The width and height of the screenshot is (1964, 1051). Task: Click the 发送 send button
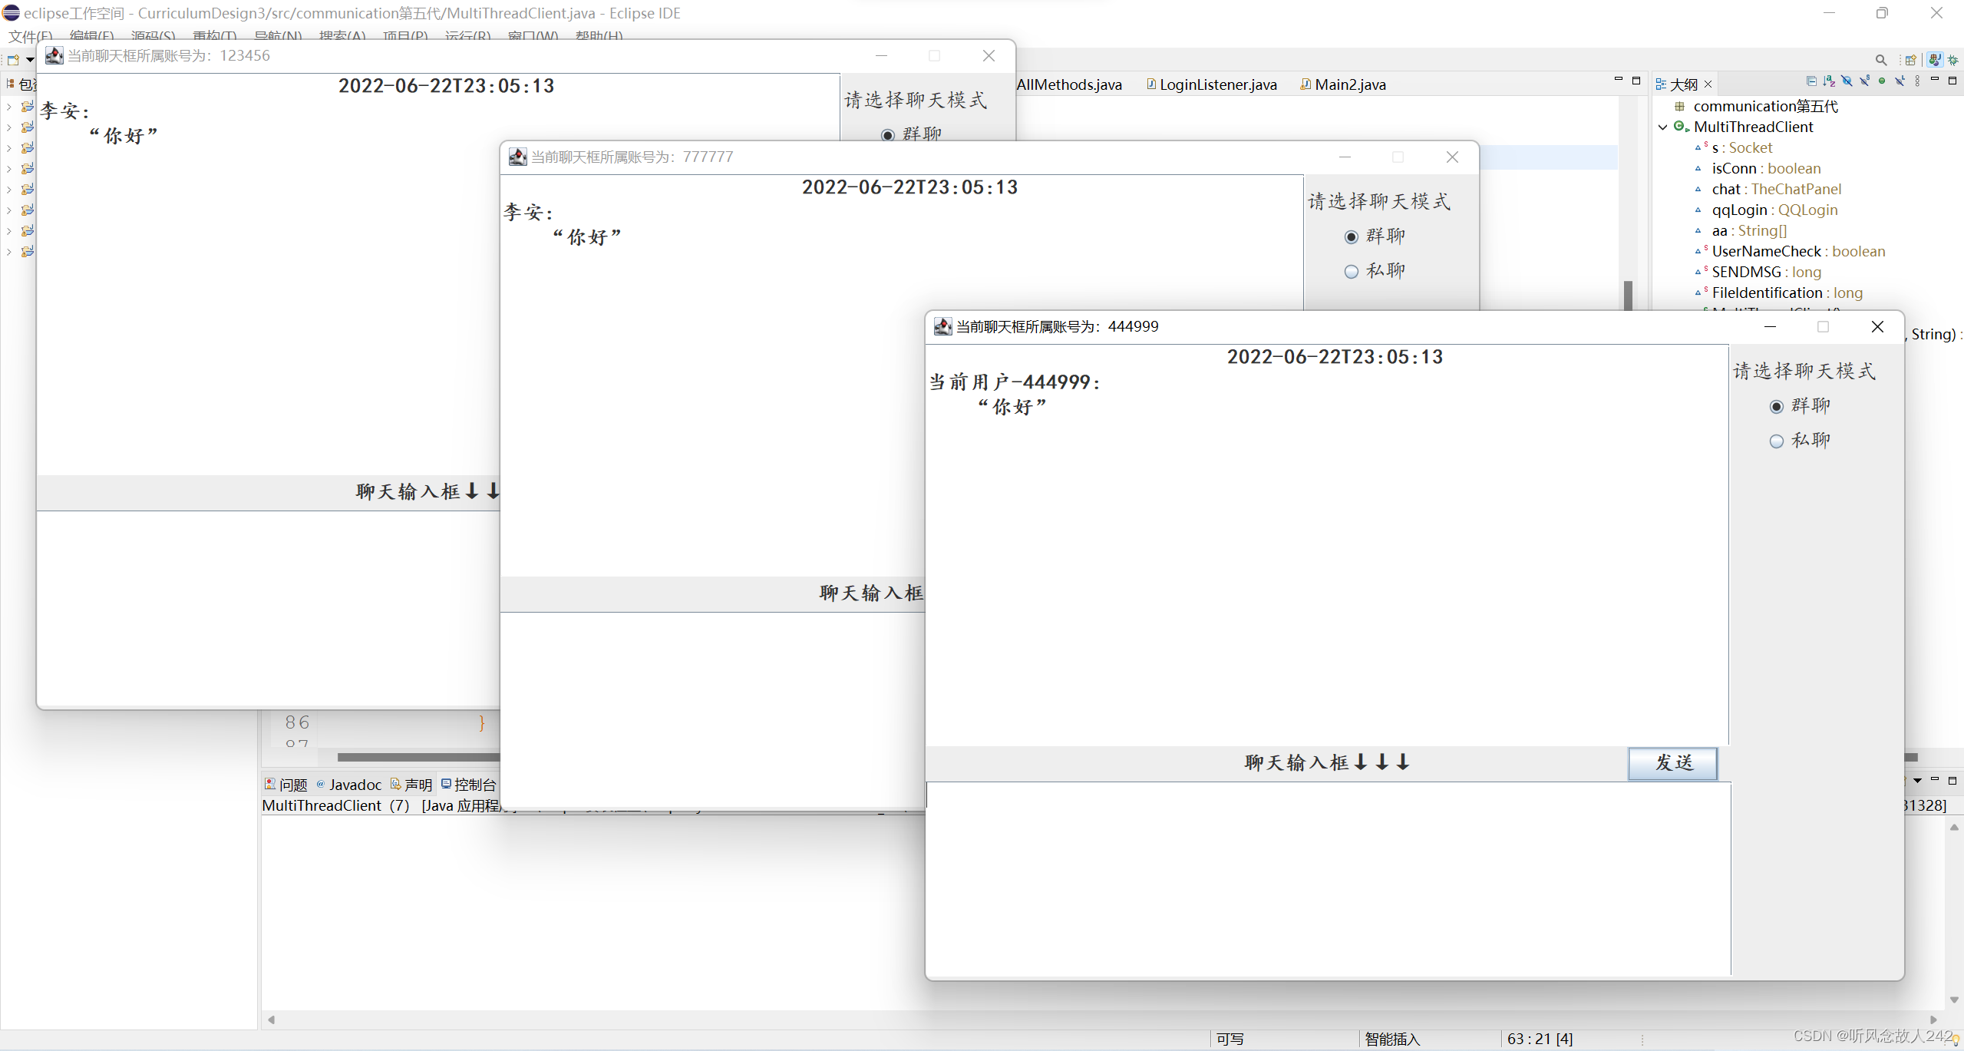pyautogui.click(x=1673, y=763)
